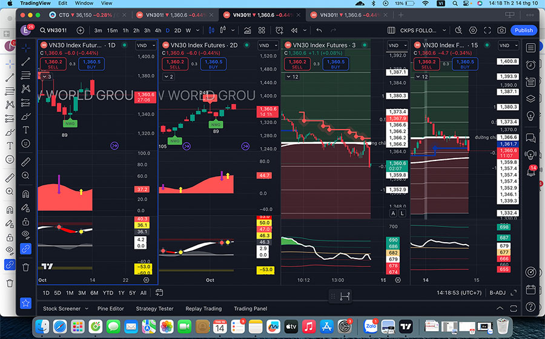
Task: Toggle lock all drawing tools
Action: pyautogui.click(x=26, y=223)
